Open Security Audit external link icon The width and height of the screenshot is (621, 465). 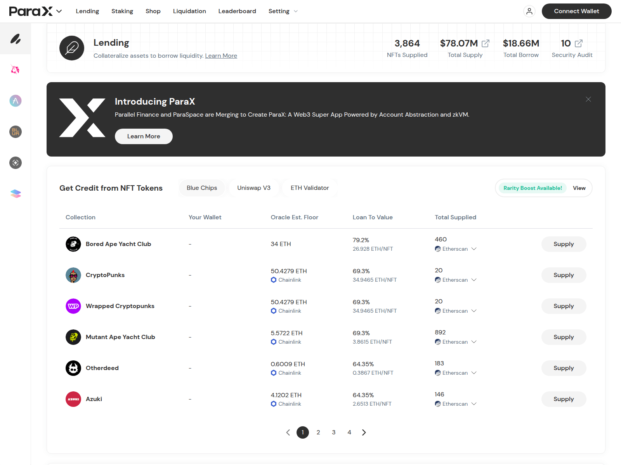click(x=578, y=43)
